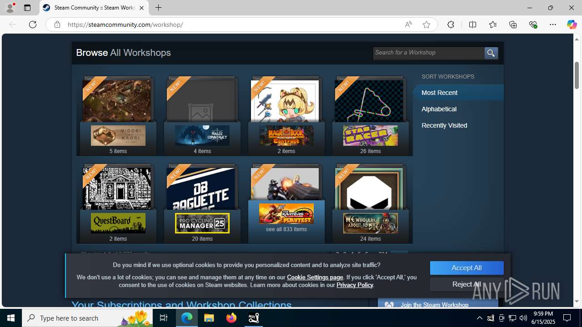The height and width of the screenshot is (327, 582).
Task: Open We Who Are About To Die workshop
Action: coord(371,223)
